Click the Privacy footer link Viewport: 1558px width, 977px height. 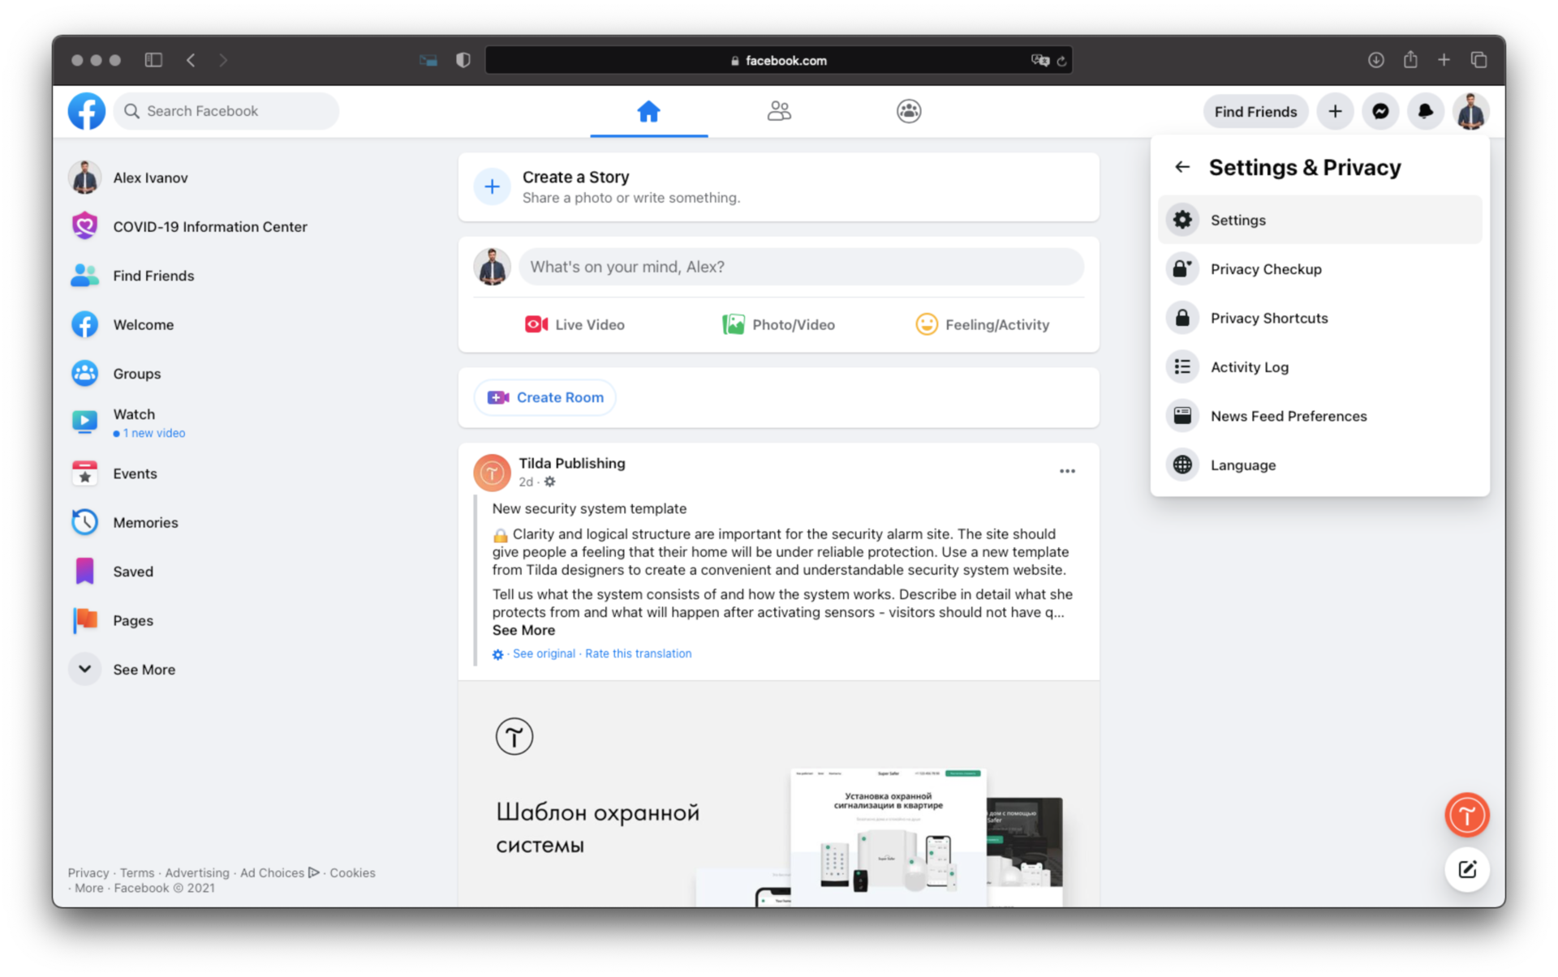tap(88, 873)
